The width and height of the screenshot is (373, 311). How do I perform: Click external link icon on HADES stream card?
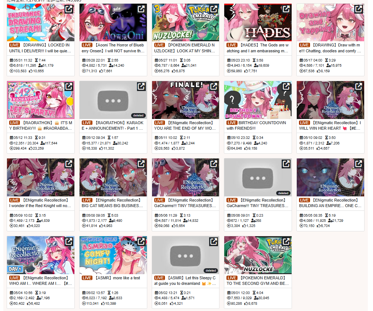(x=286, y=9)
